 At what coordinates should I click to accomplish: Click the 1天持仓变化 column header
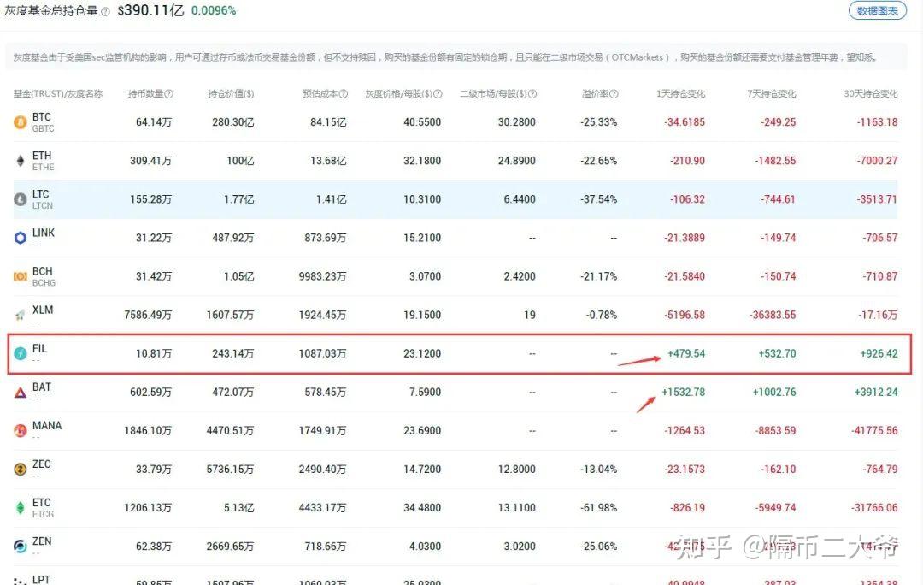pyautogui.click(x=681, y=94)
